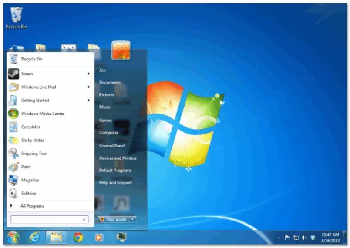The image size is (350, 248).
Task: Launch Google Chrome from taskbar
Action: coord(78,237)
